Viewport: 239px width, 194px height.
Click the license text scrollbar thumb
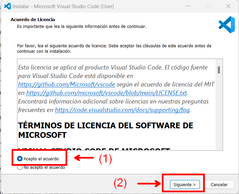click(219, 70)
